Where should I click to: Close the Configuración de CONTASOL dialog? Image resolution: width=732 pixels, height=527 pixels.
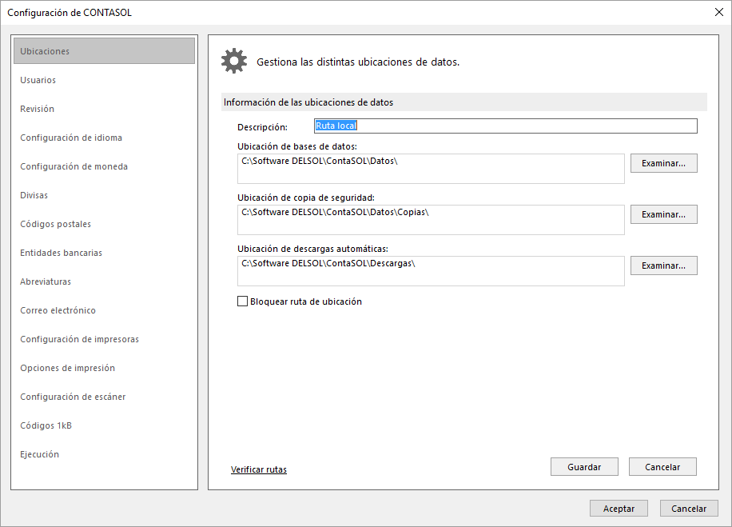[718, 12]
